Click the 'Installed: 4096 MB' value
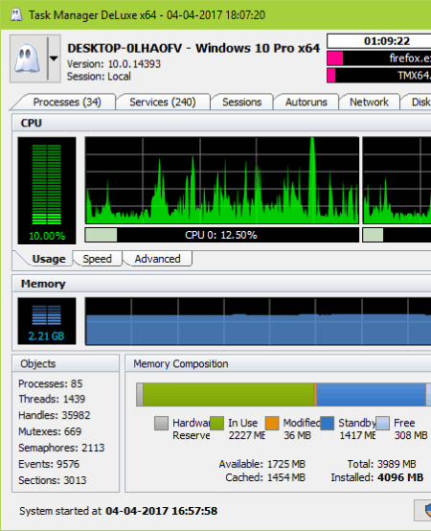The width and height of the screenshot is (431, 531). coord(376,477)
